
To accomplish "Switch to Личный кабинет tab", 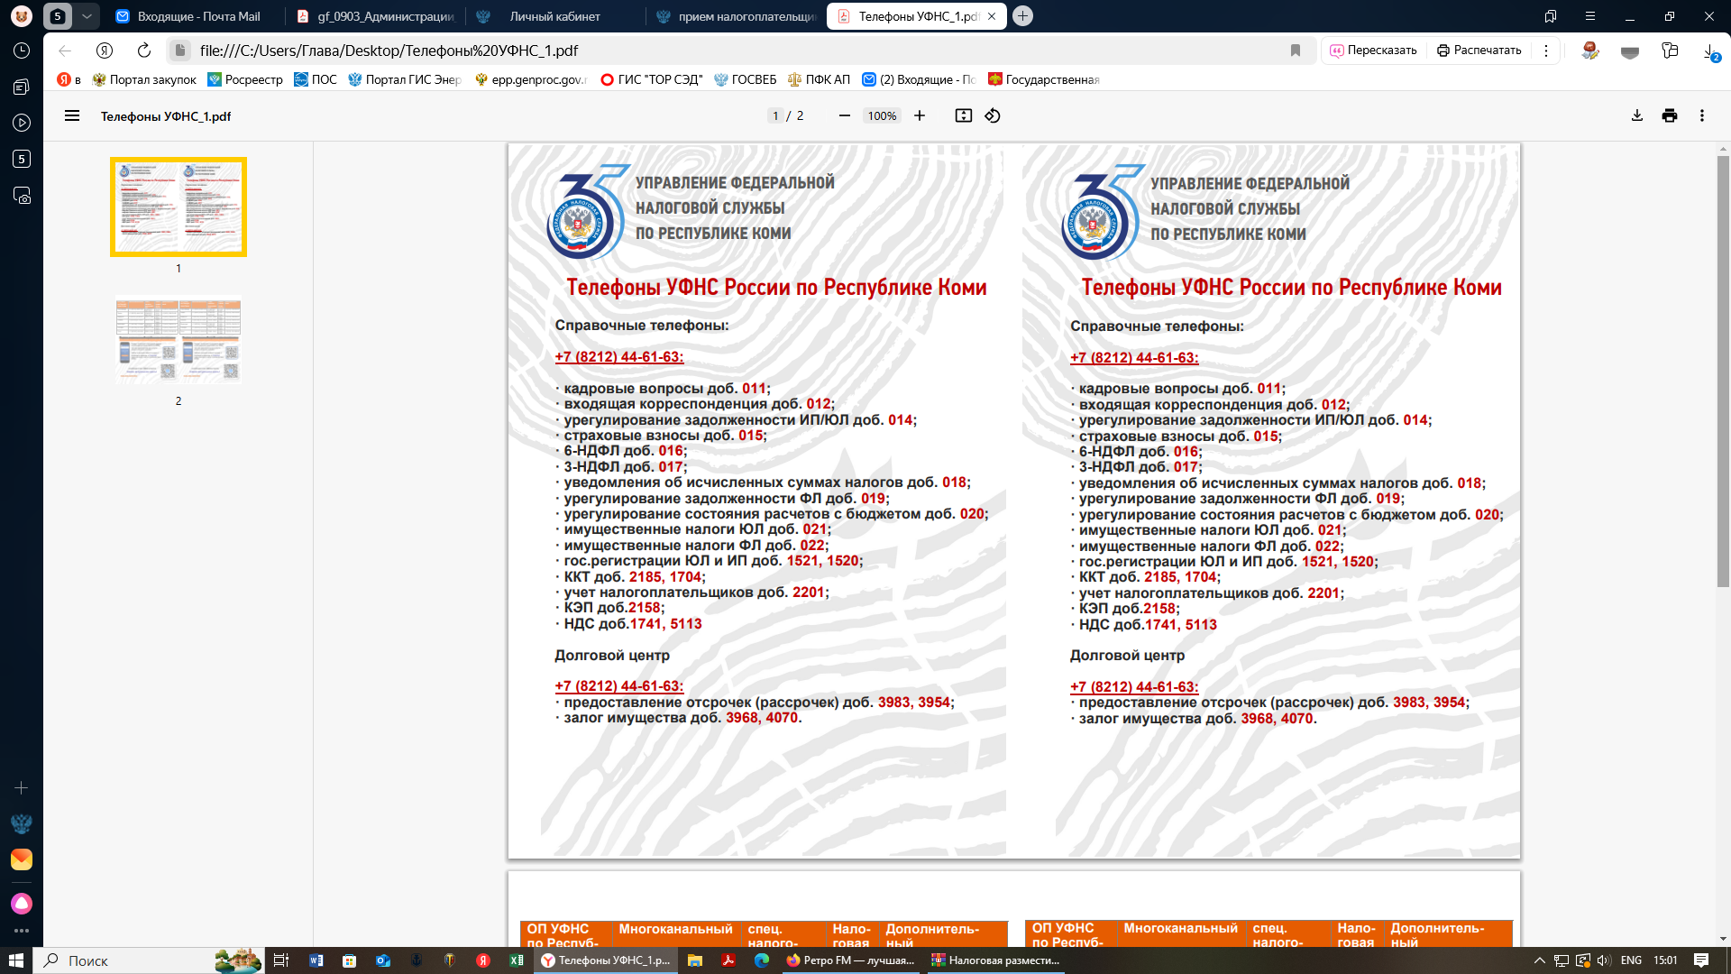I will tap(554, 16).
